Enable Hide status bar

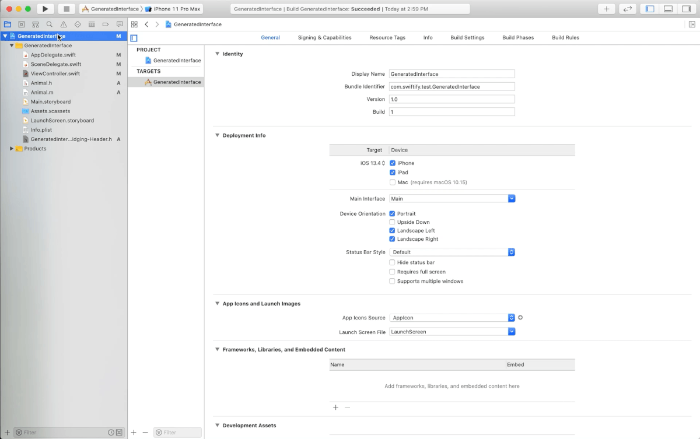393,263
